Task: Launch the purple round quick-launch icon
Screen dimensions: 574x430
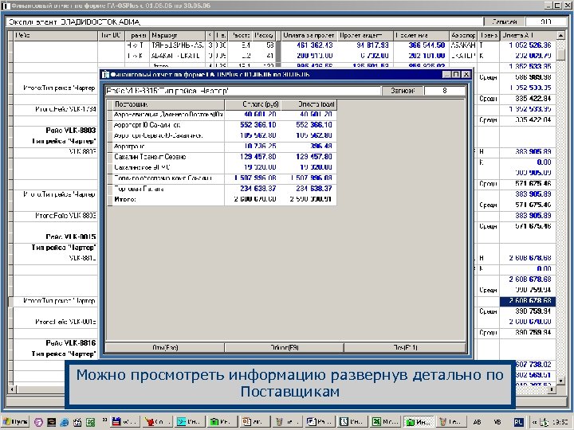Action: 38,422
